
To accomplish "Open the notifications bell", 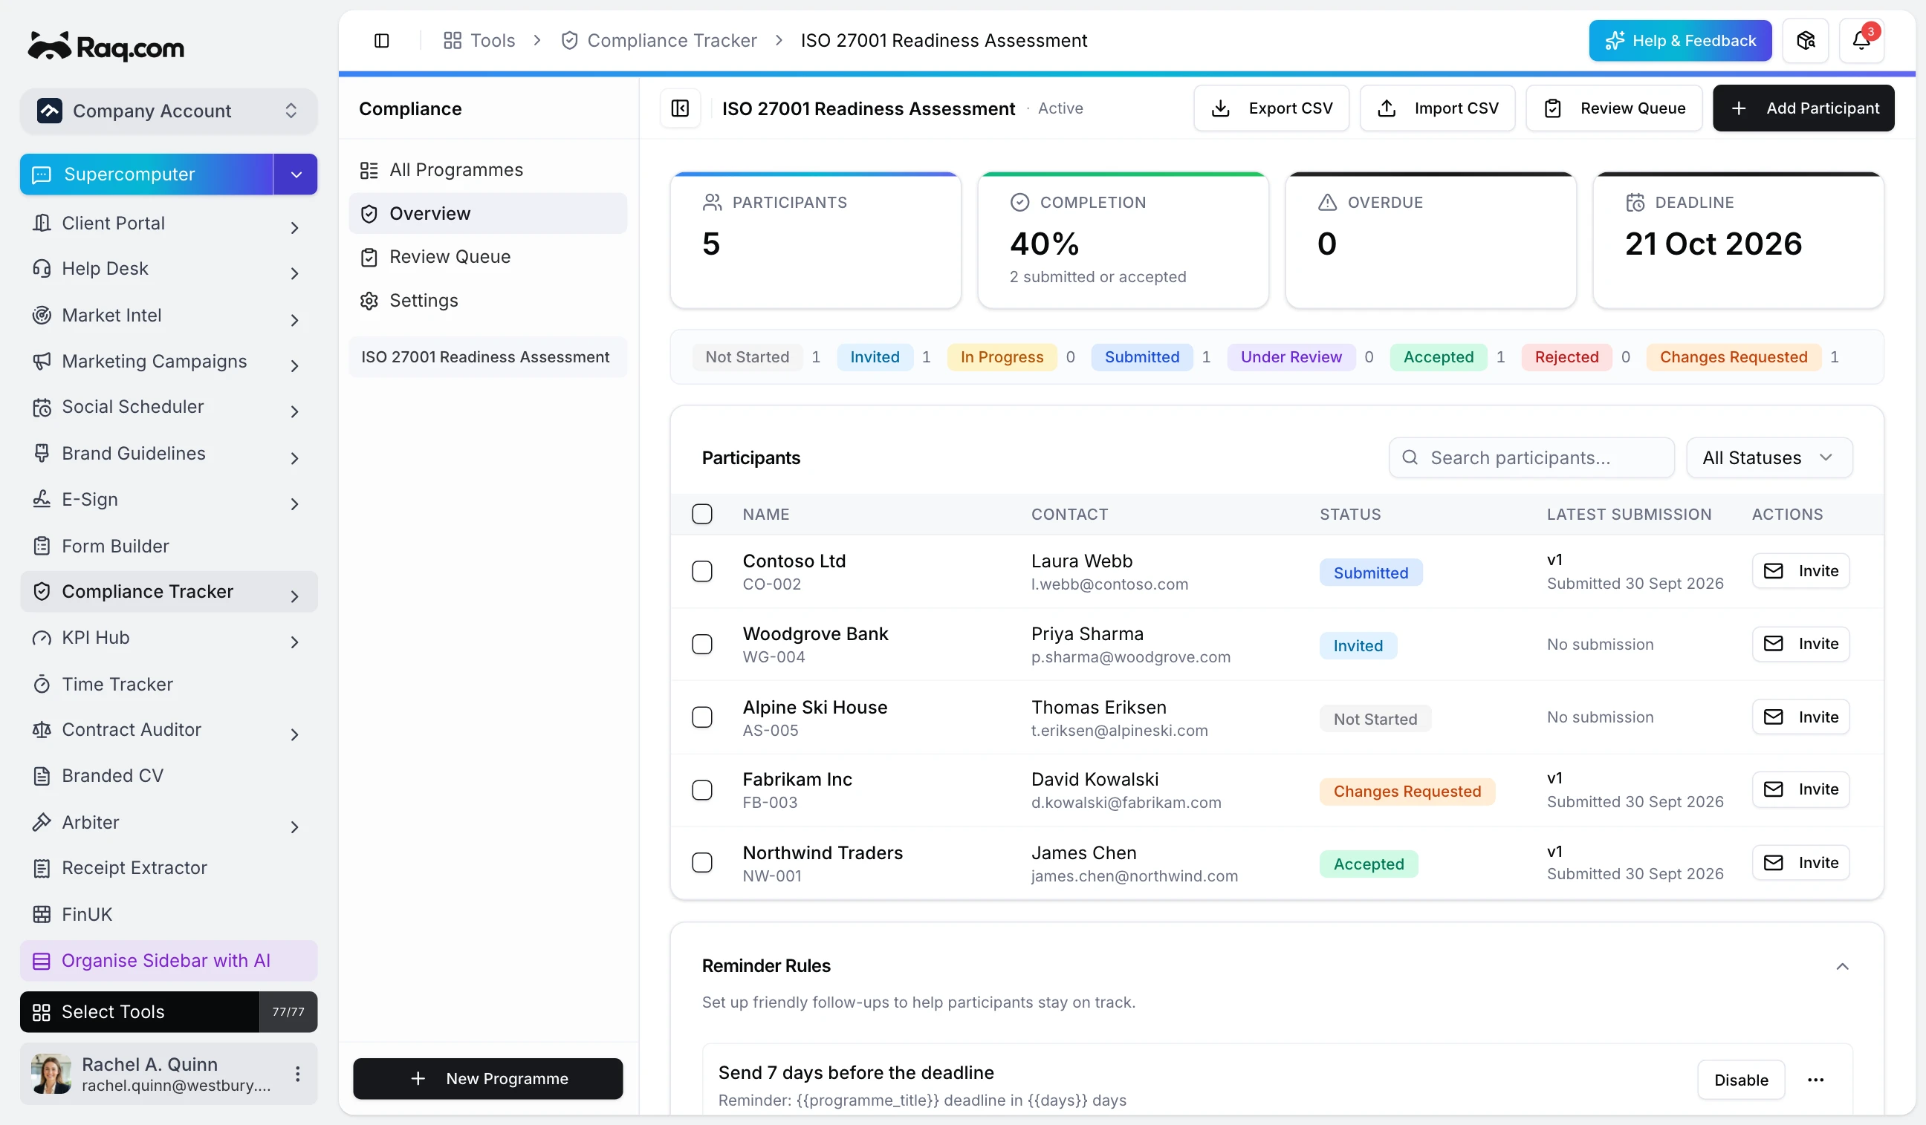I will tap(1861, 41).
